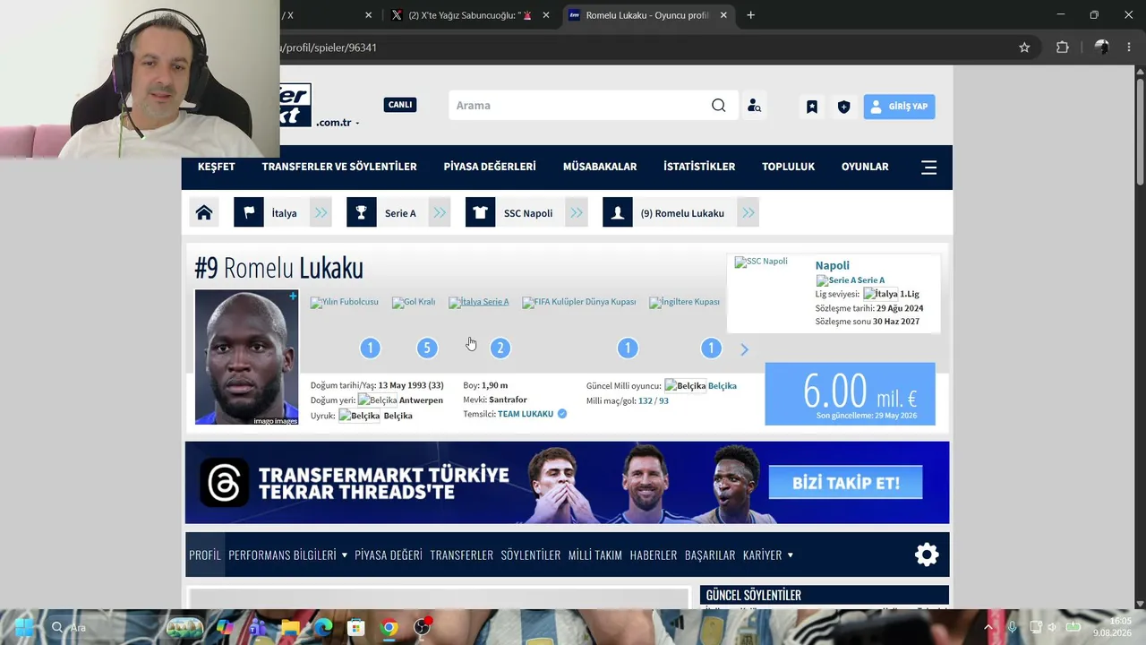Click the search magnifier icon
Screen dimensions: 1146x645
719,106
